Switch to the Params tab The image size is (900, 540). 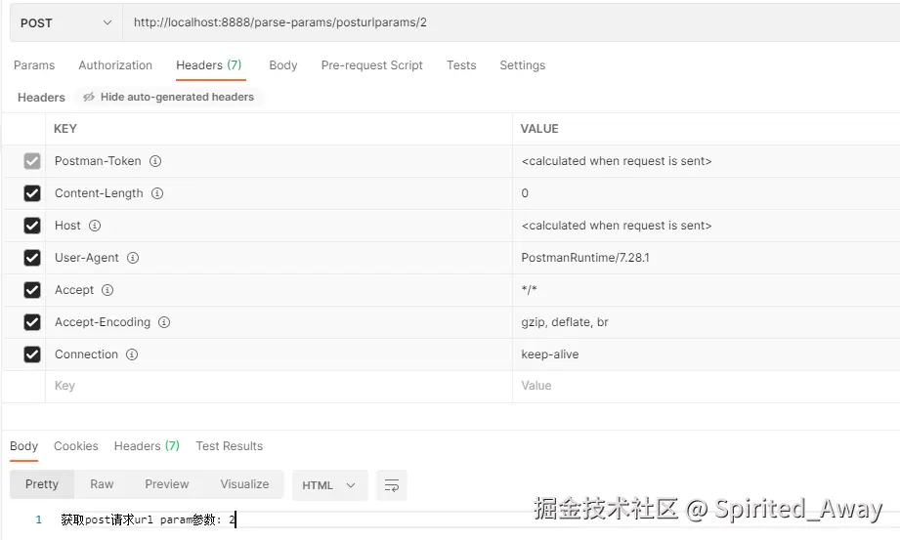click(x=34, y=65)
